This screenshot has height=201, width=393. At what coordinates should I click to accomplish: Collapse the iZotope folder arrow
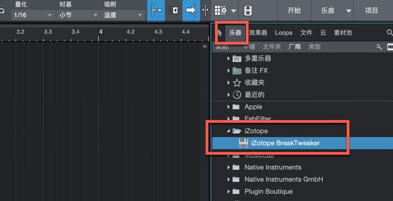[228, 131]
